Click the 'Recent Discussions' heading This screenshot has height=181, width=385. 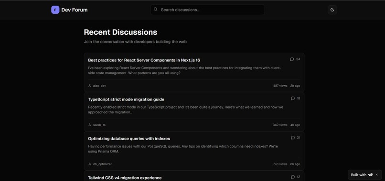[x=120, y=32]
